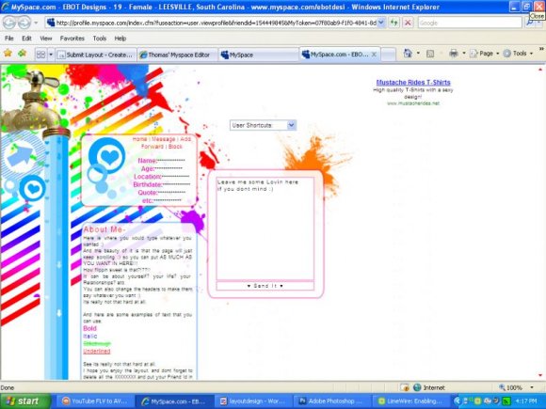Open the layoutdesign Word taskbar item
This screenshot has height=409, width=546.
tap(253, 401)
